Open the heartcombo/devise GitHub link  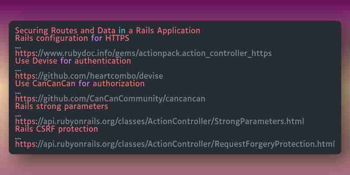click(x=89, y=76)
